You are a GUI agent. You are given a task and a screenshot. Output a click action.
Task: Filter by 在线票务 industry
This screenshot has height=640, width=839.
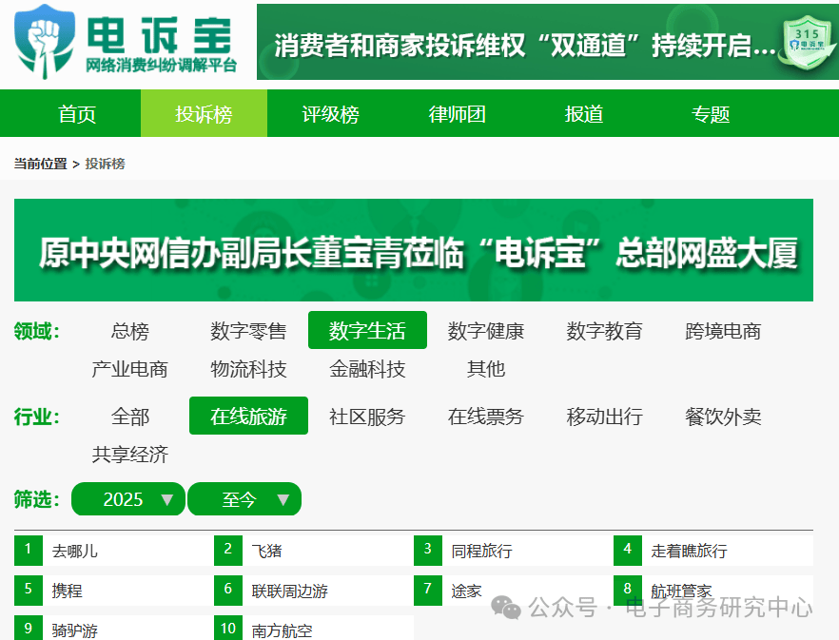click(x=485, y=417)
